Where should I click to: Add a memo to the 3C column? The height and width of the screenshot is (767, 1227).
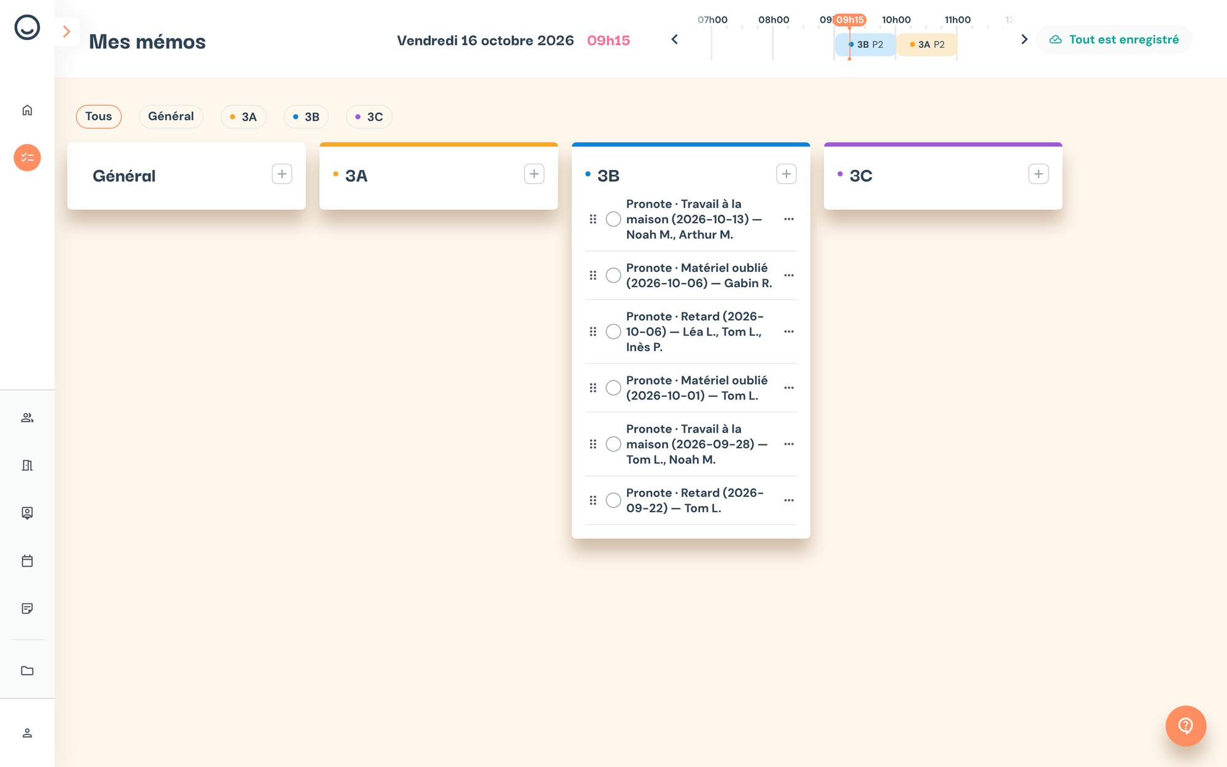1038,174
